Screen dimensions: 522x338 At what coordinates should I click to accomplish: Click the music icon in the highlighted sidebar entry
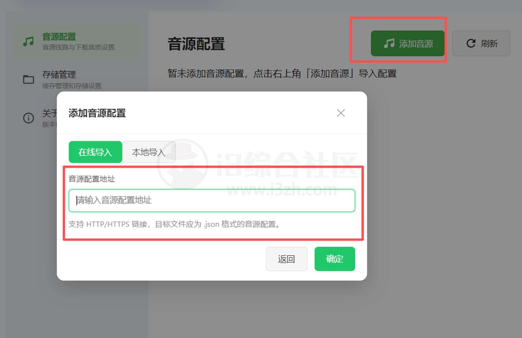28,40
